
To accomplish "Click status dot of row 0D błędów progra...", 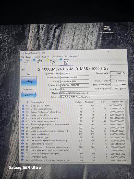I will (x=22, y=140).
